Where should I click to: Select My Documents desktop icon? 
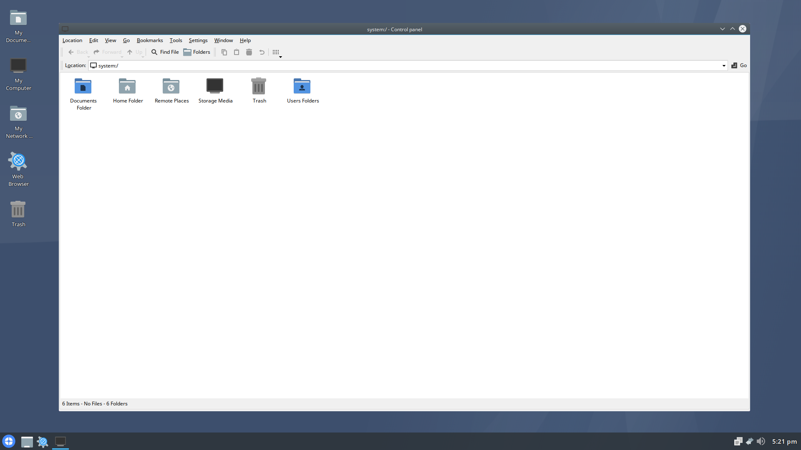pyautogui.click(x=18, y=26)
